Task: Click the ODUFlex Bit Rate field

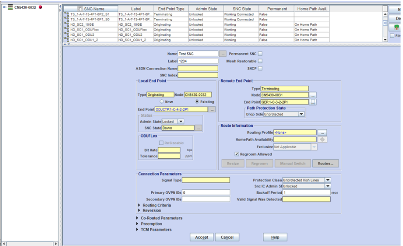Action: (x=169, y=150)
